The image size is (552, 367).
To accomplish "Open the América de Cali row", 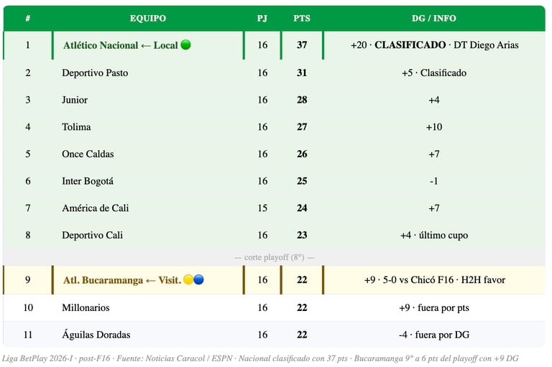I will pos(275,208).
